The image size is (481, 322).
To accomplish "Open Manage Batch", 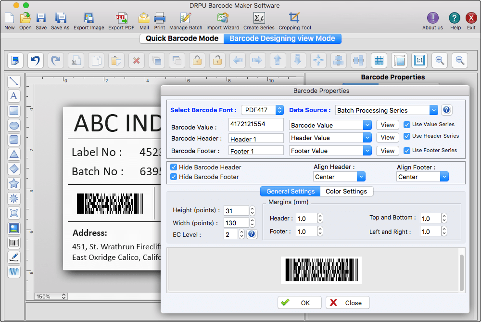I will tap(186, 18).
